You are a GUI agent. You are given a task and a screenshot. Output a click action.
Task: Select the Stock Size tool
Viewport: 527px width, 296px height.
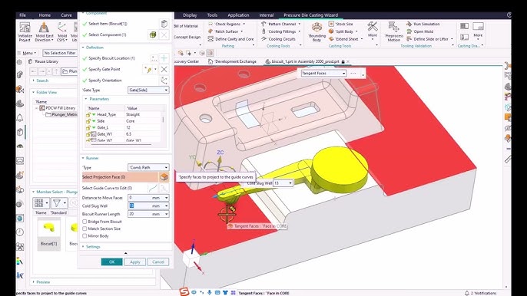[340, 24]
